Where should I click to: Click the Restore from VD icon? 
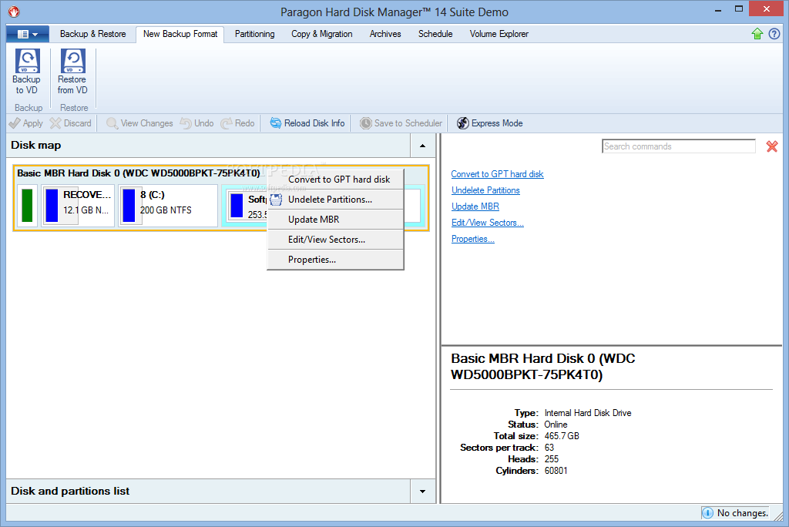(73, 61)
